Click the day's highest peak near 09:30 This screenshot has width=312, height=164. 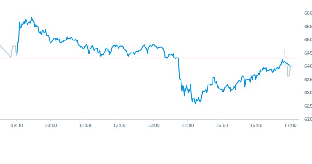[32, 18]
